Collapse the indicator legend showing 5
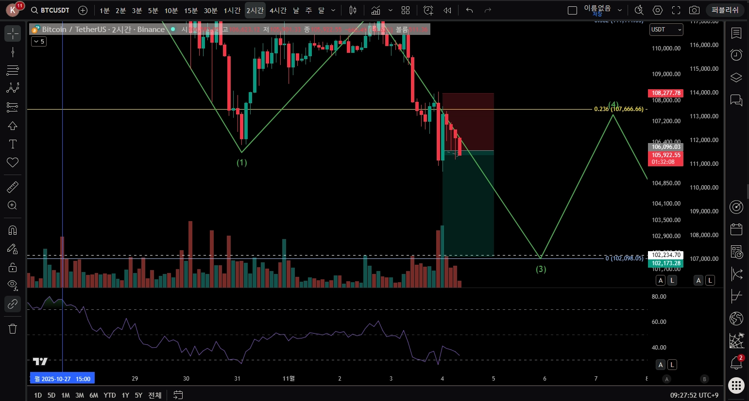The image size is (749, 401). (39, 42)
